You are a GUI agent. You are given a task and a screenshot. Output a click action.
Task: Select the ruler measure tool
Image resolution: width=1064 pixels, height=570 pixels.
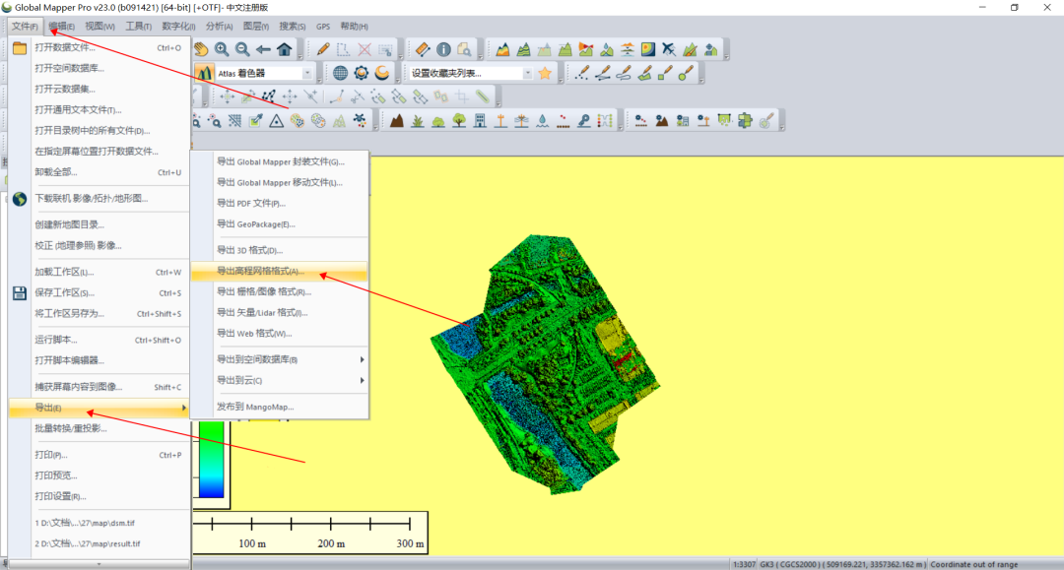coord(422,49)
